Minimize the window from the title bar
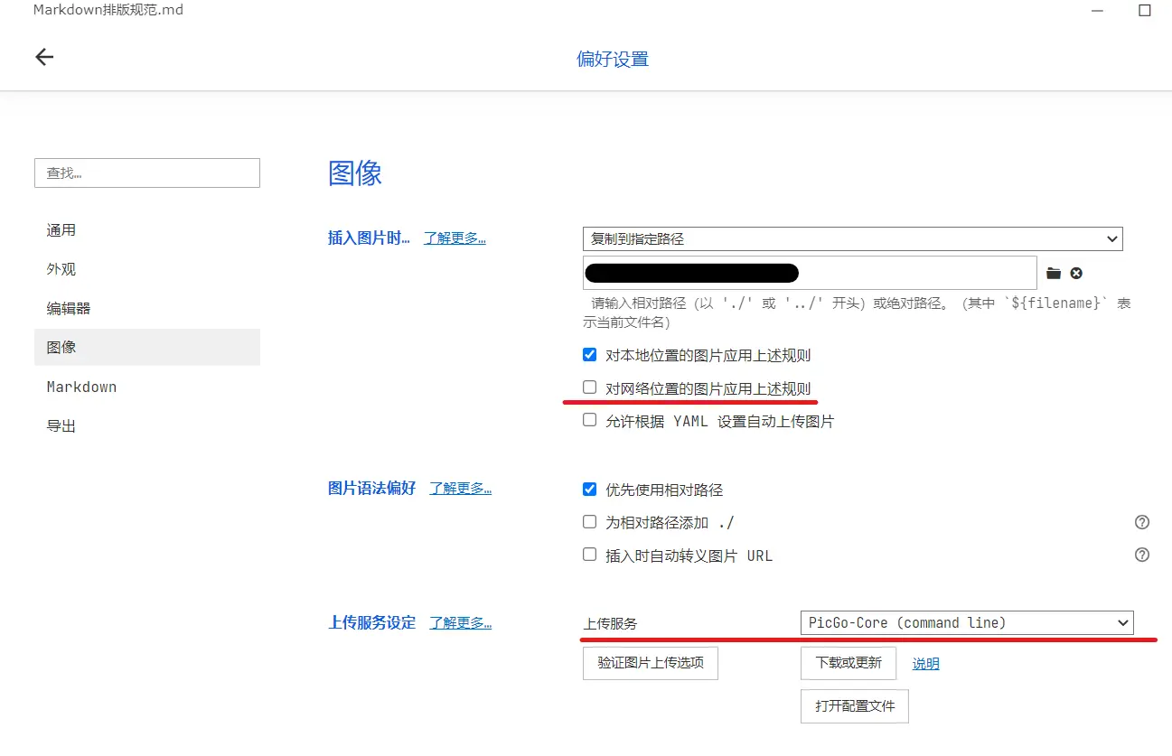The height and width of the screenshot is (756, 1172). pyautogui.click(x=1097, y=11)
